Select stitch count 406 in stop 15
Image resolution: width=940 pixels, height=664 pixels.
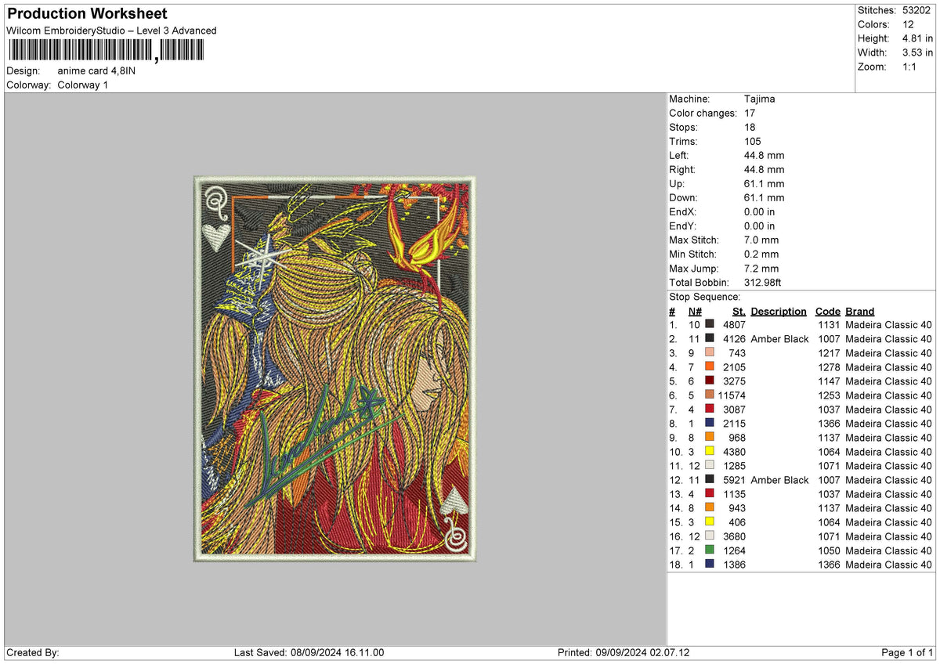(x=737, y=521)
